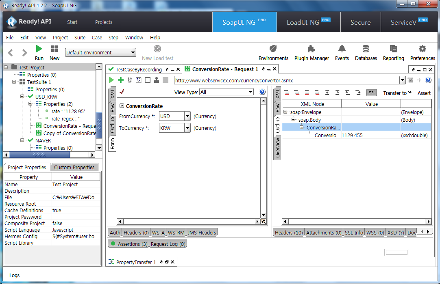Collapse the soap:Body XML node
The height and width of the screenshot is (284, 440).
293,120
